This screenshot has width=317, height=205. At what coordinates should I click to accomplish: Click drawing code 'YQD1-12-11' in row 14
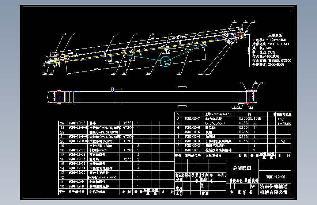pyautogui.click(x=77, y=168)
